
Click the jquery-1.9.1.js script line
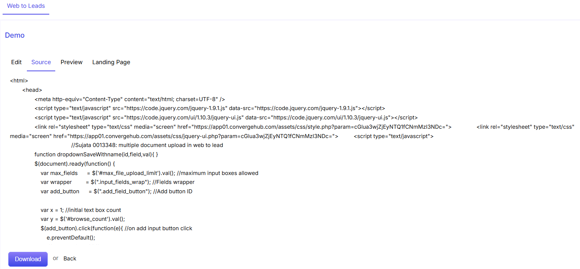click(209, 108)
